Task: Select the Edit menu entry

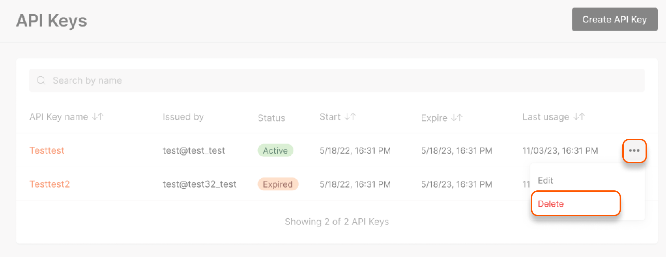Action: point(545,181)
